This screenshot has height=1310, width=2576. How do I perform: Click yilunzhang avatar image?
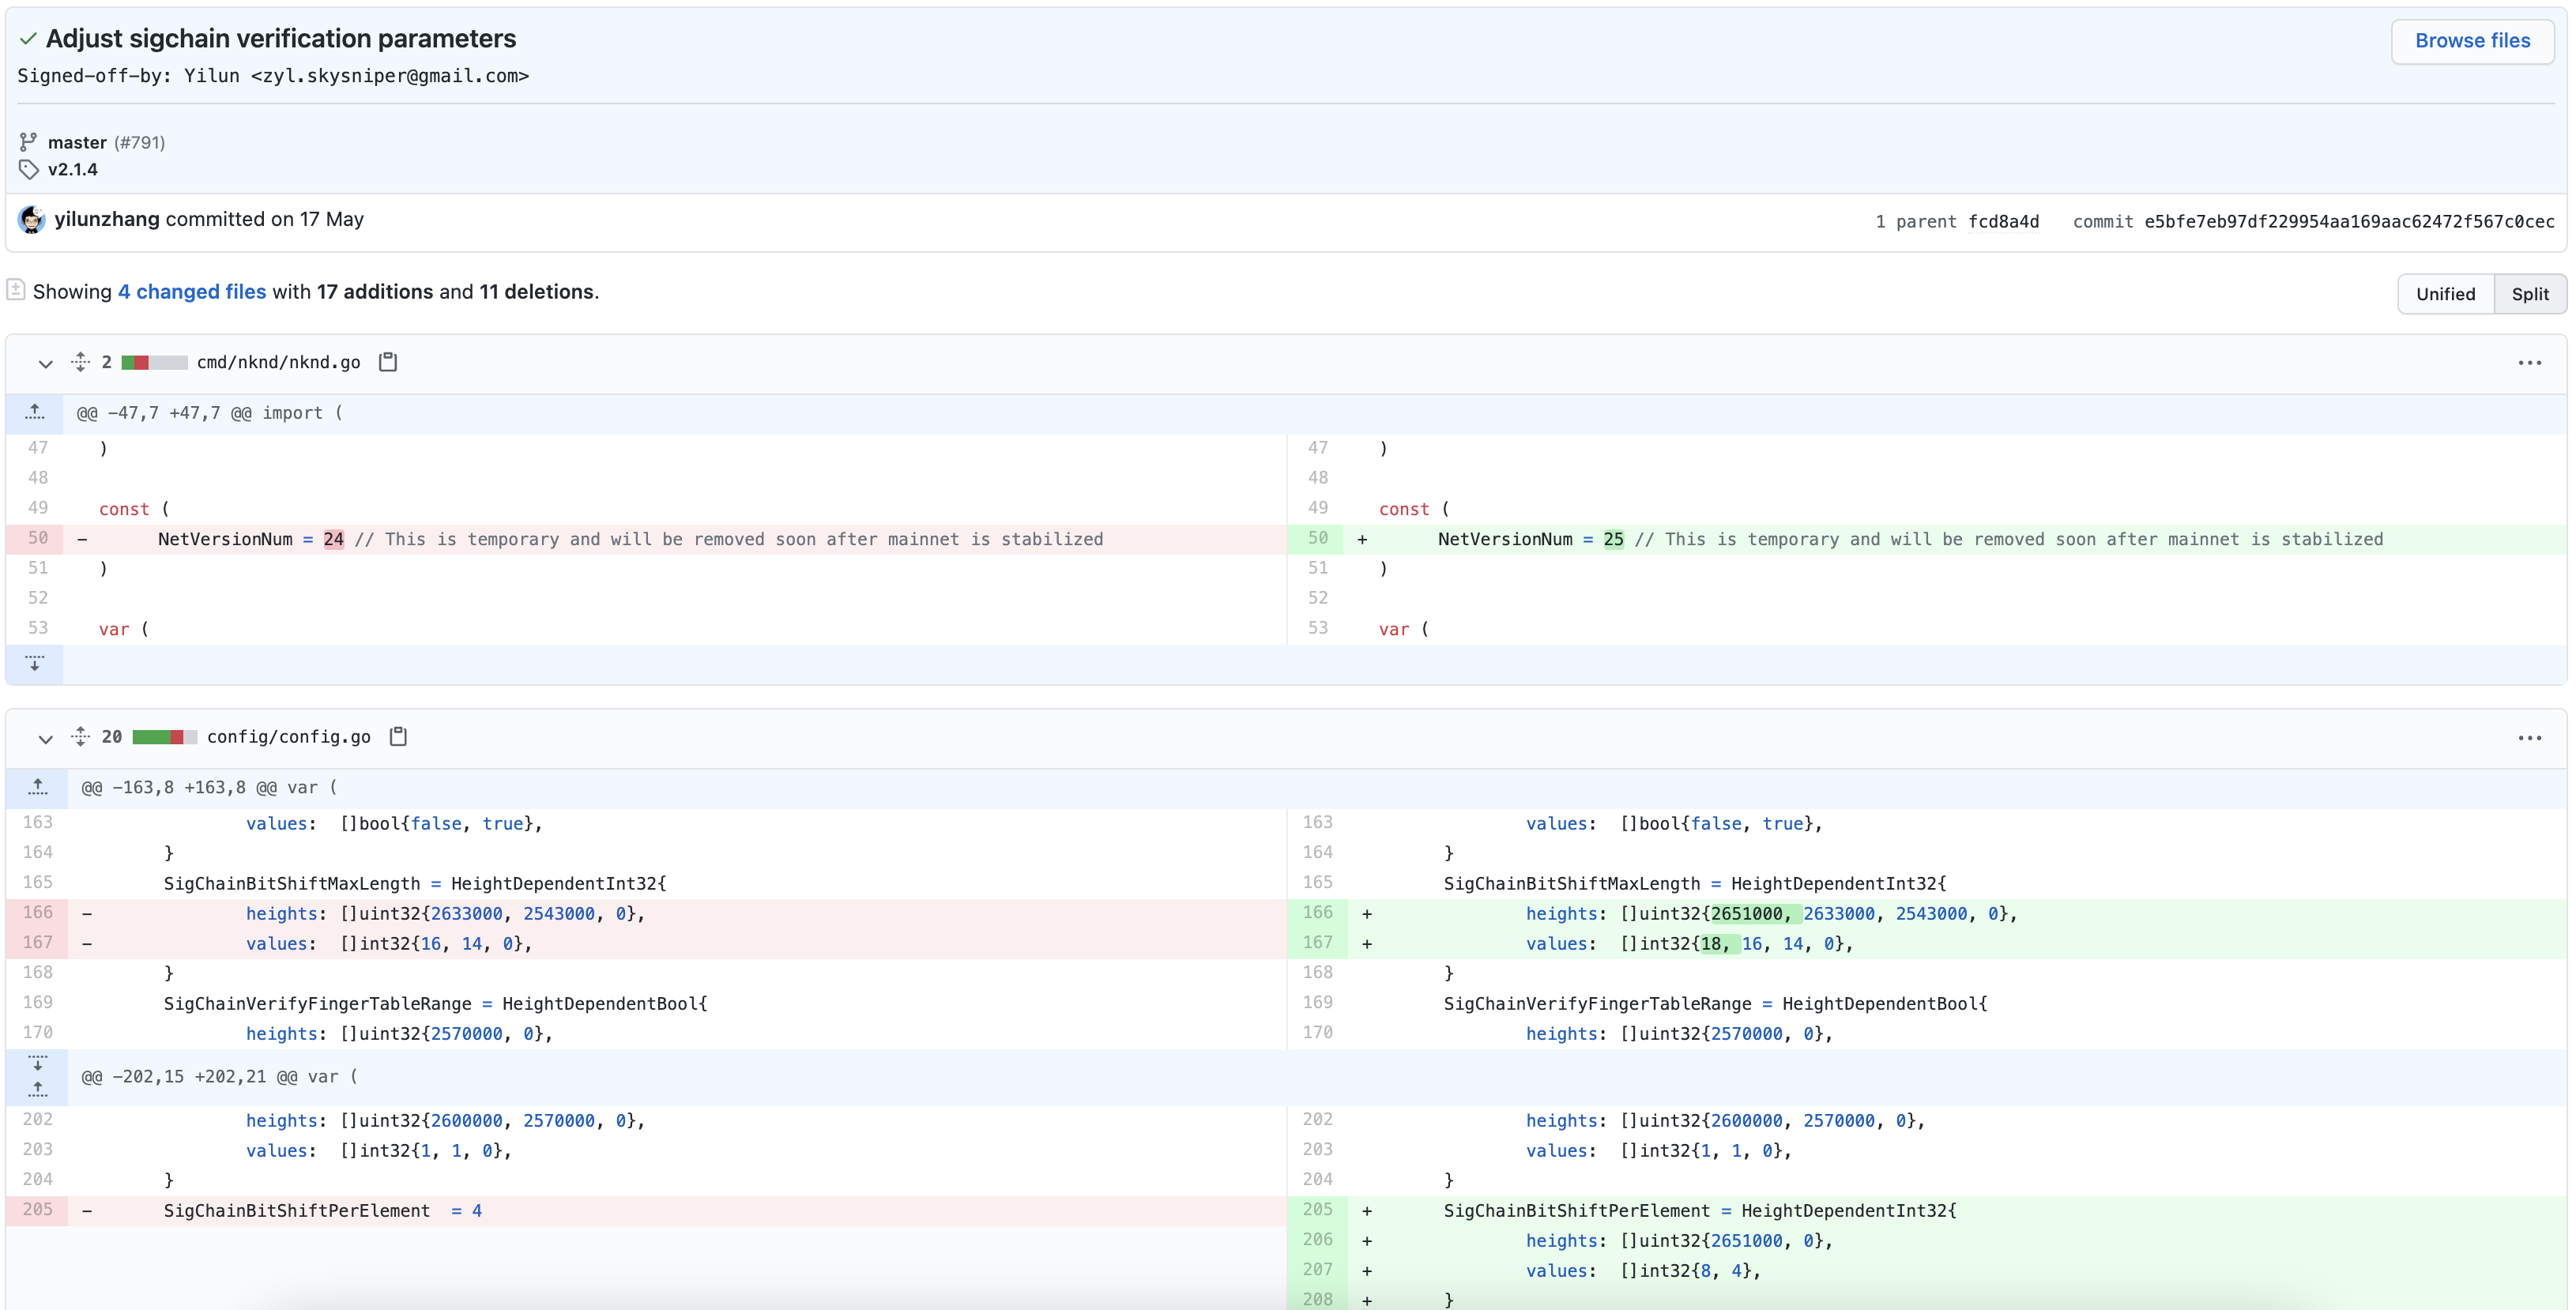pos(32,220)
